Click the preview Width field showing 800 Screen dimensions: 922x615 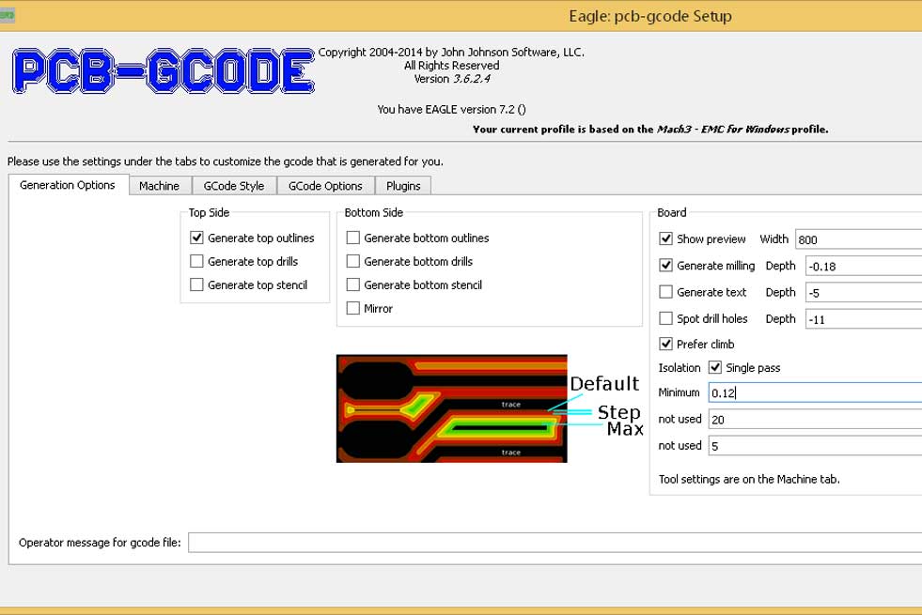point(858,239)
